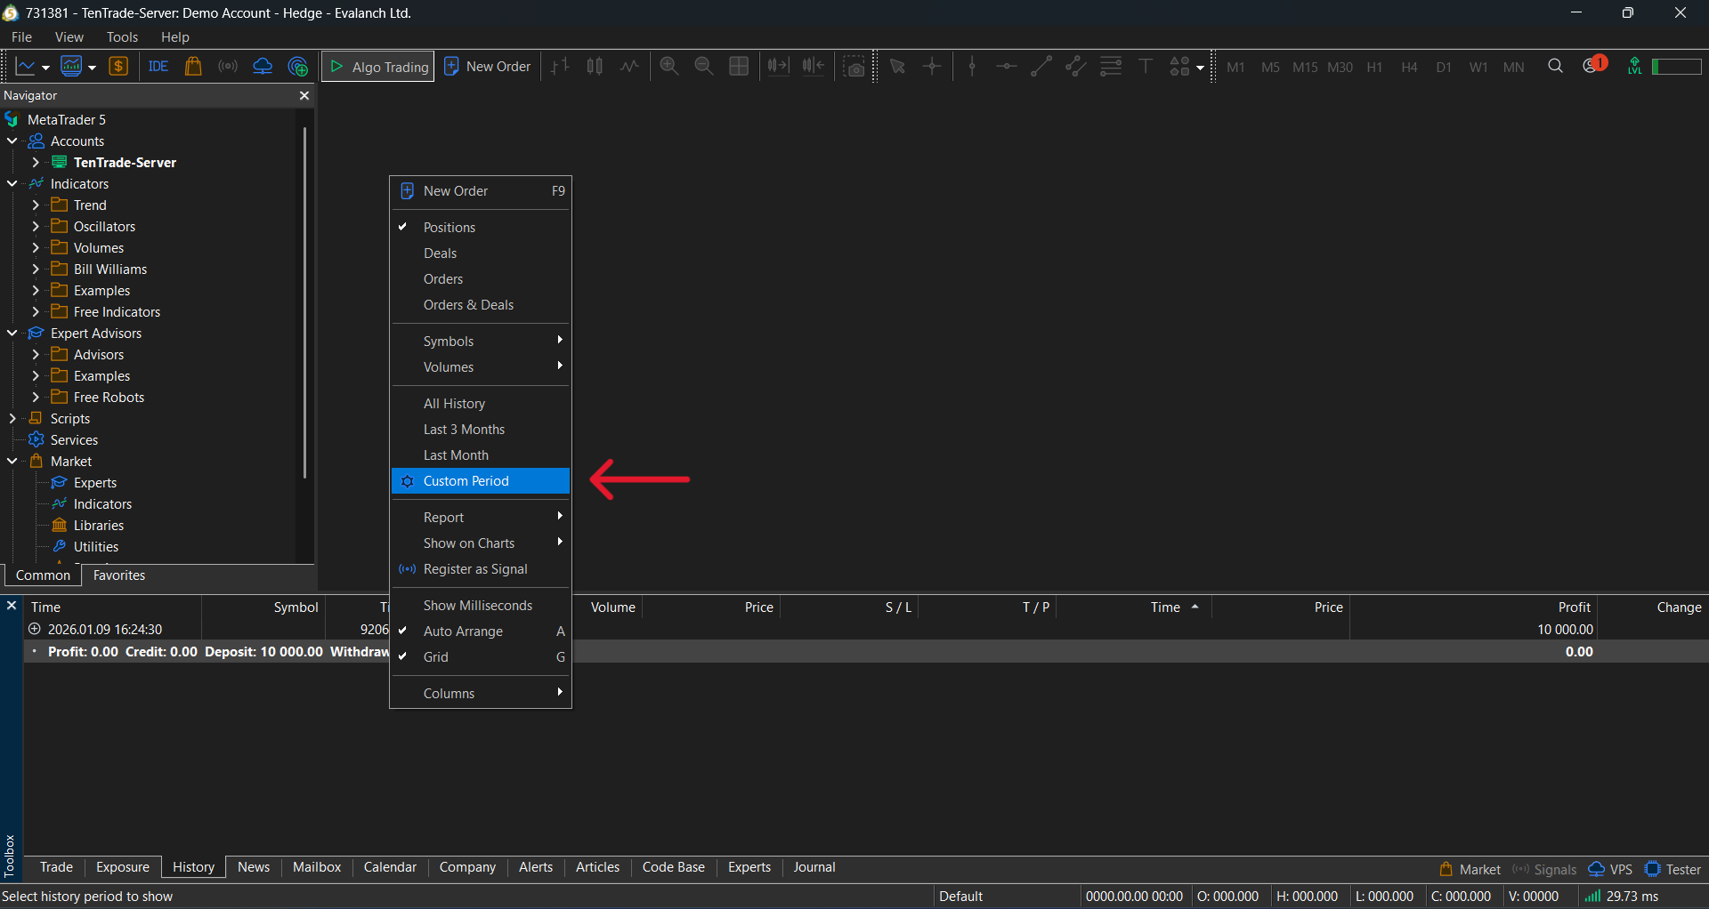Click Signals link at bottom right
1709x909 pixels.
(x=1544, y=870)
